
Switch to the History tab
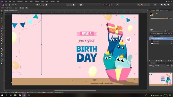tap(163, 63)
